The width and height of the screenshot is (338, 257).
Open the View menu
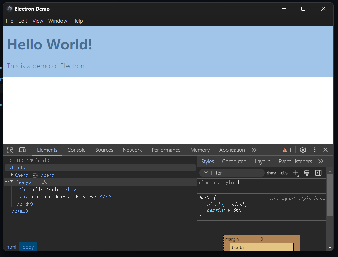(38, 21)
